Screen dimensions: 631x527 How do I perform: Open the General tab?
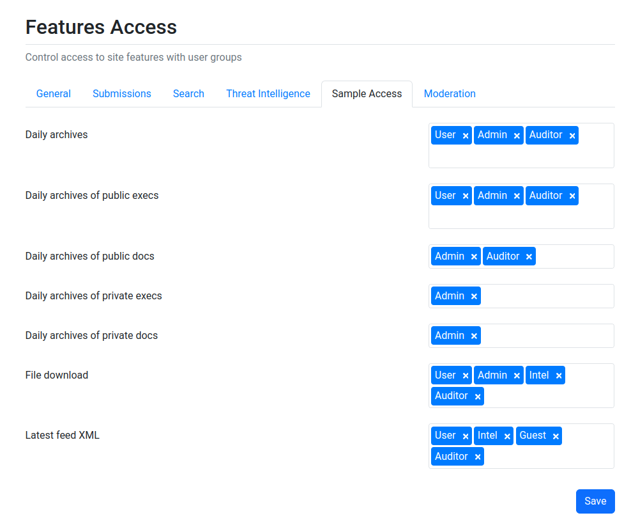(x=54, y=94)
